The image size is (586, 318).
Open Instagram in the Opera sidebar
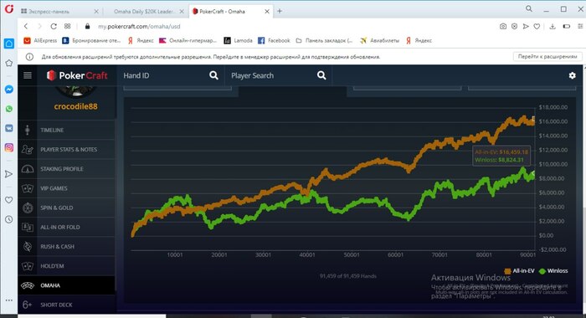tap(9, 147)
